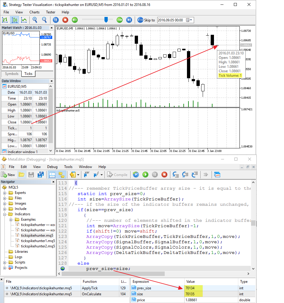Select the Libraries folder in Navigator

[x=21, y=252]
